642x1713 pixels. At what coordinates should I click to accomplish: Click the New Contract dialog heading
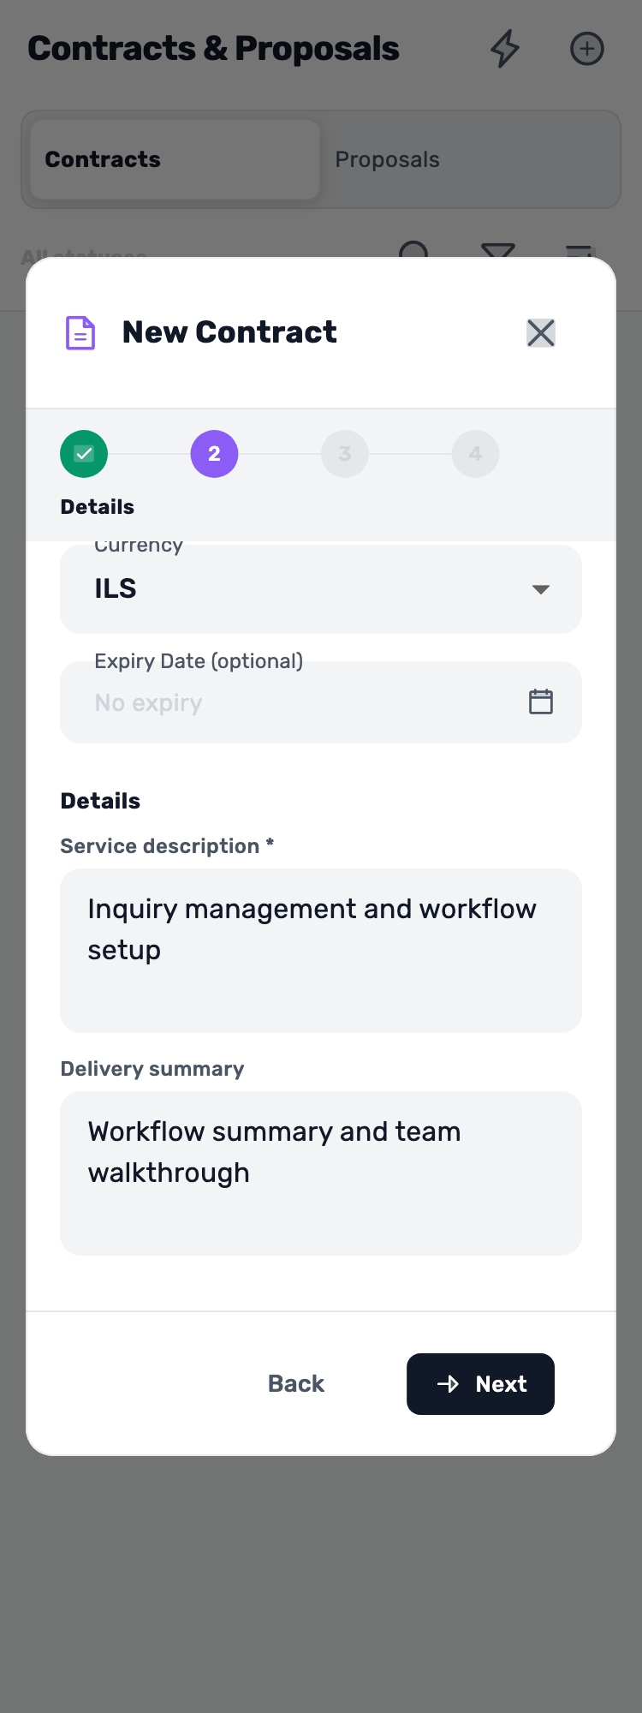(229, 332)
